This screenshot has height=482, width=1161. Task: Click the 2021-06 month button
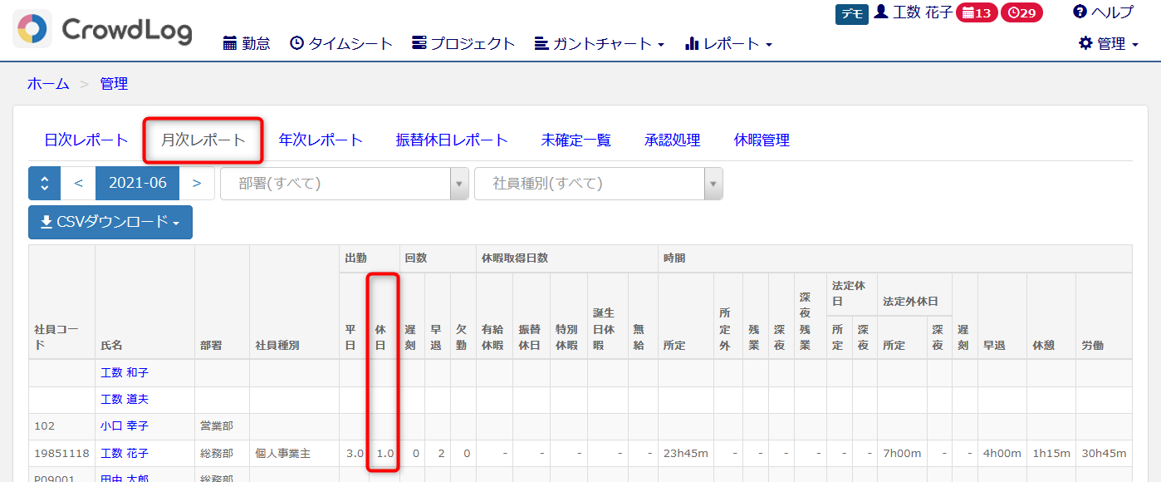click(x=138, y=183)
